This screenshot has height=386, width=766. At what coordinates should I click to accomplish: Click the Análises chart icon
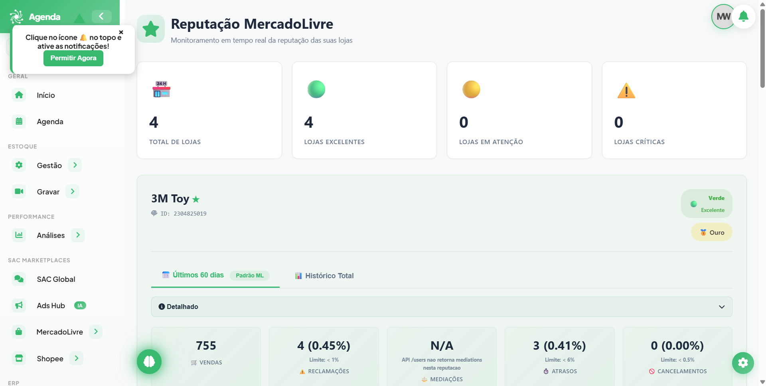[19, 235]
